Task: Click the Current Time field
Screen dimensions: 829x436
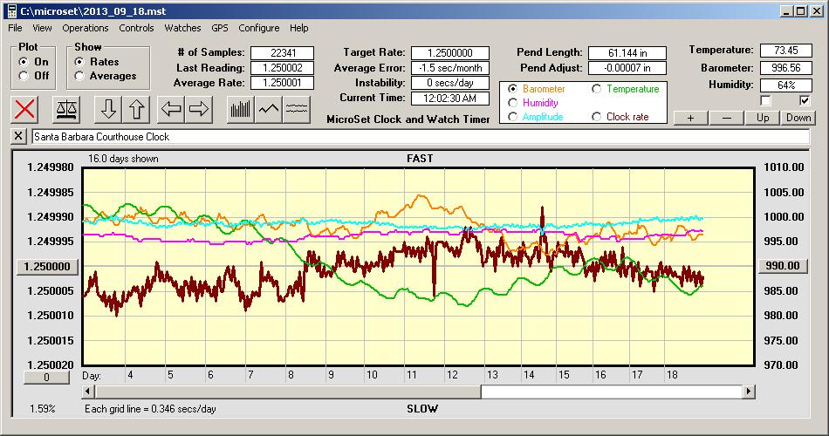Action: point(450,98)
